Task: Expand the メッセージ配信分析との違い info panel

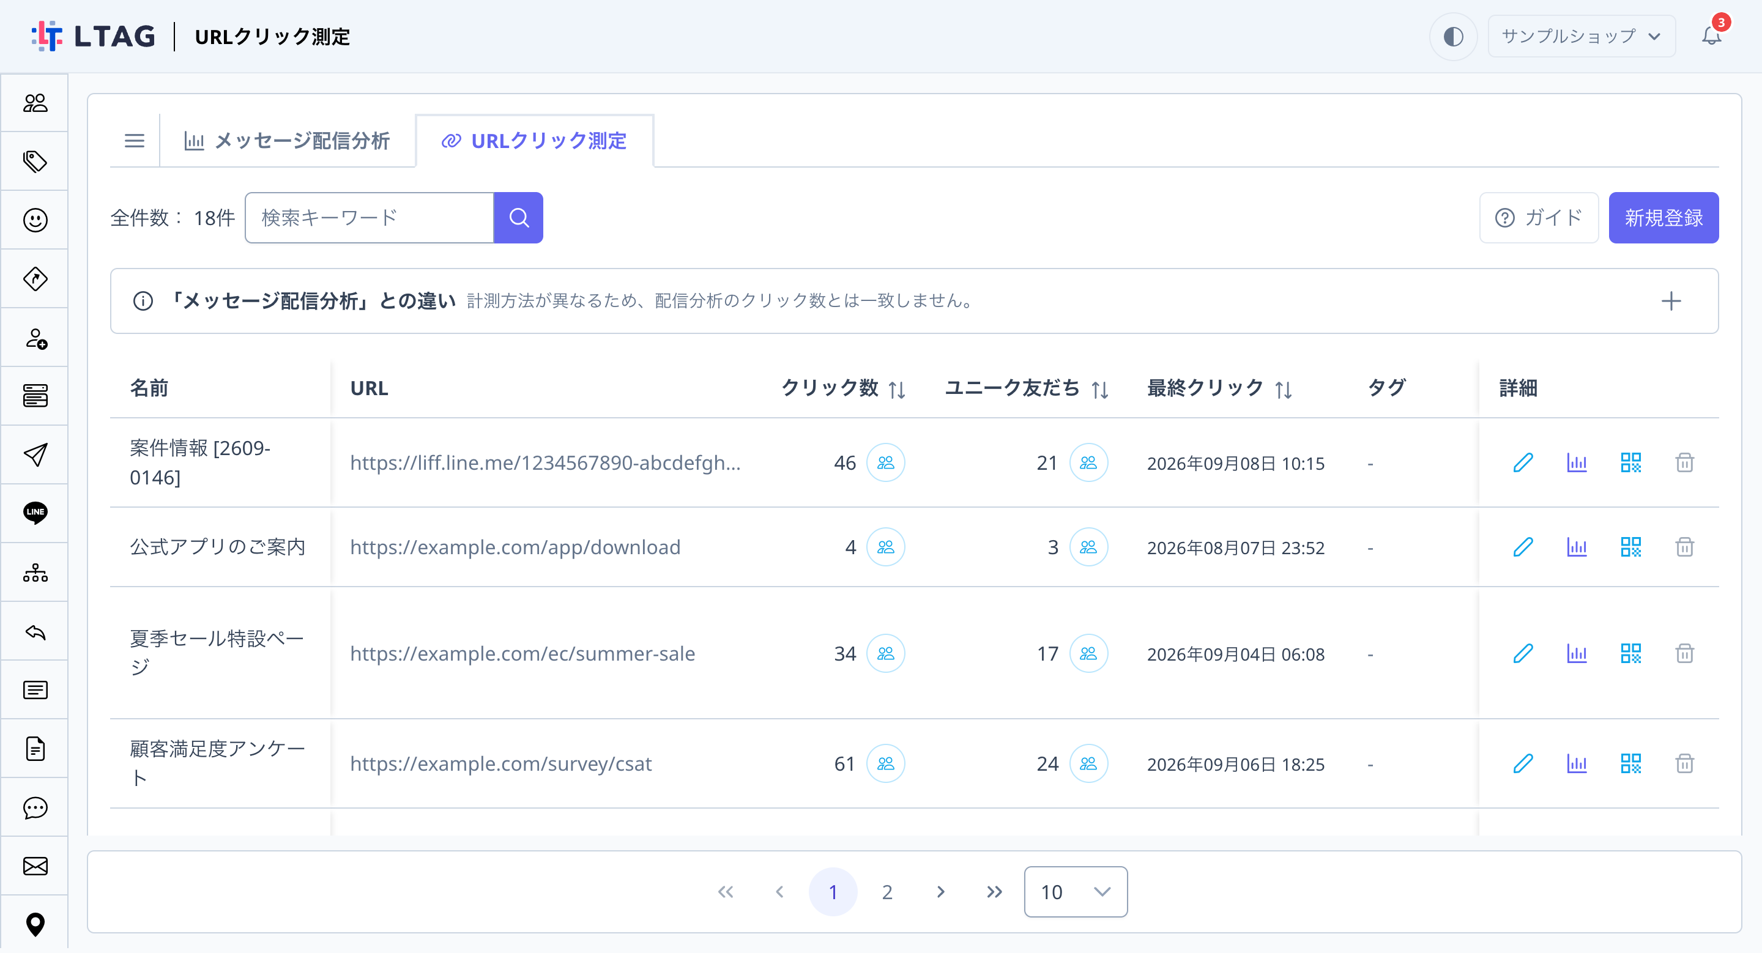Action: point(1671,301)
